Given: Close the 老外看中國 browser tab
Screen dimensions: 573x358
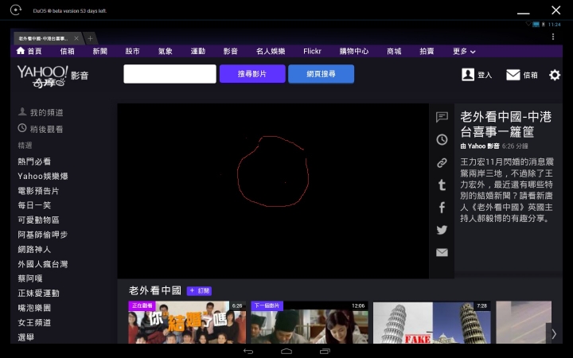Looking at the screenshot, I should (x=76, y=38).
